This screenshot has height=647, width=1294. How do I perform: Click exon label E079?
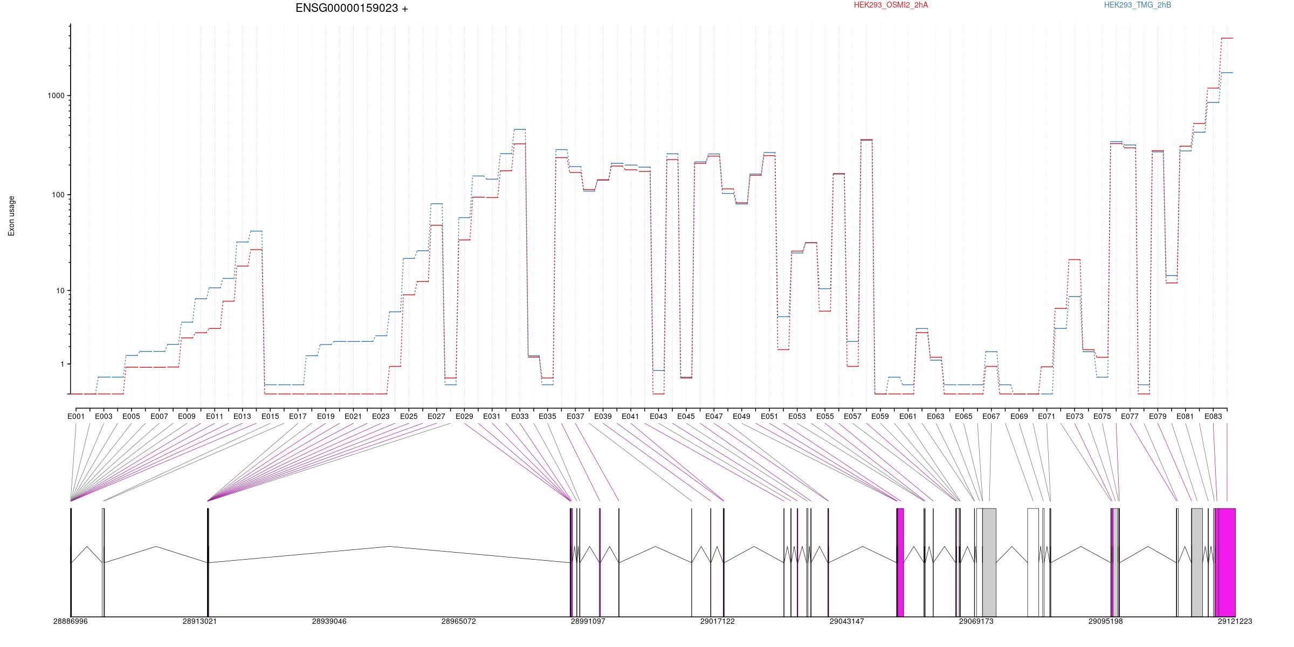(x=1158, y=416)
